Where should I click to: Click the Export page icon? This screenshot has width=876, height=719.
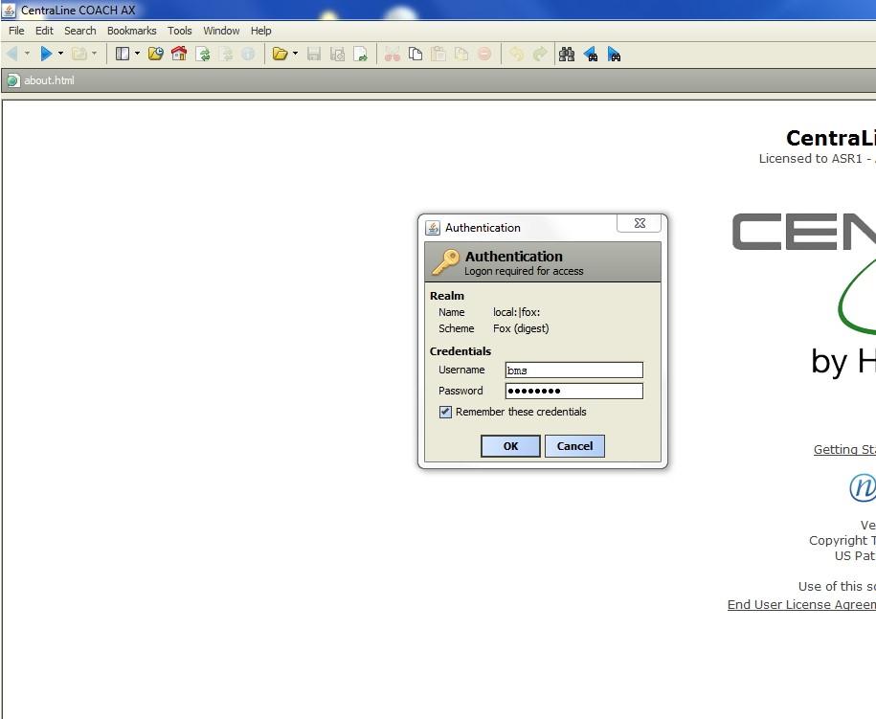click(x=361, y=55)
